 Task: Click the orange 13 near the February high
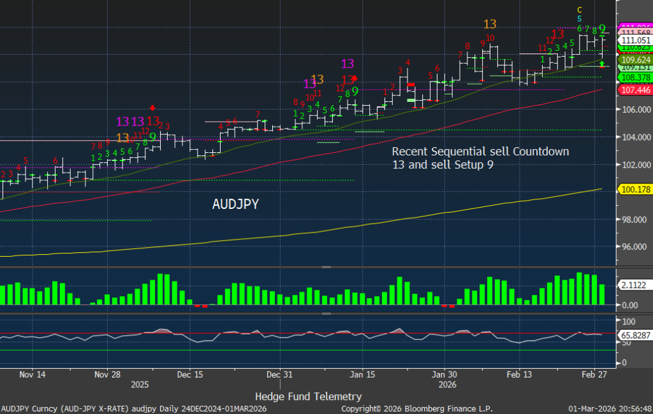point(490,24)
